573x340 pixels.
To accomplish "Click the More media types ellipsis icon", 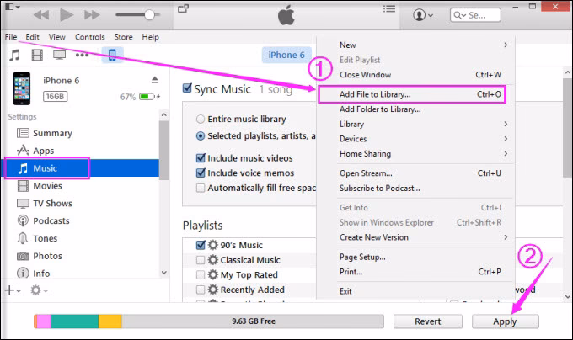I will tap(82, 55).
